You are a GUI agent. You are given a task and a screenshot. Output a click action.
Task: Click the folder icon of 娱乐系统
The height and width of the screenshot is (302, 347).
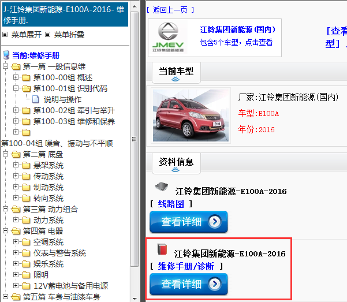point(26,264)
